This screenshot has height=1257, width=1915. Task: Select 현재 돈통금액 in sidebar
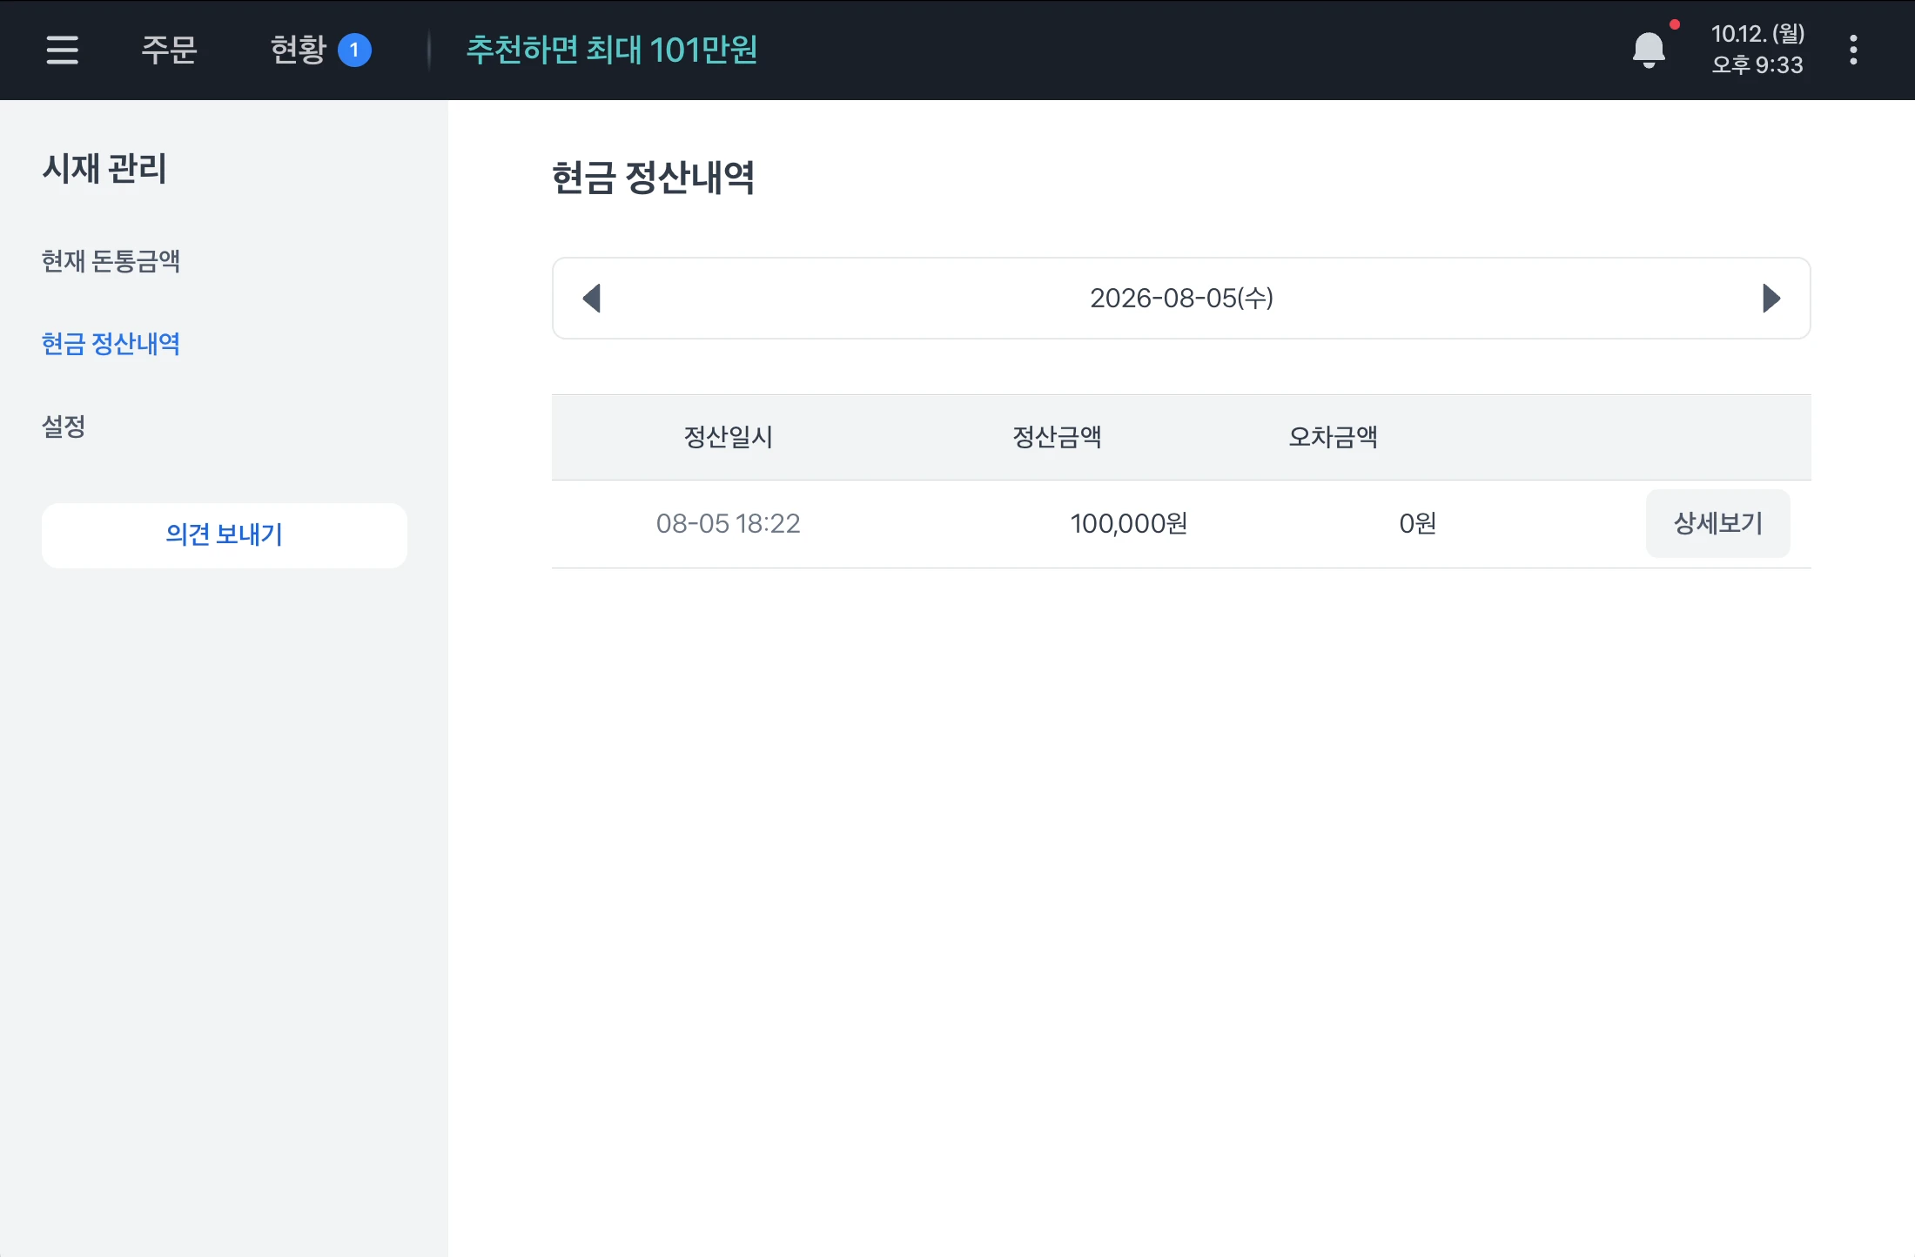pyautogui.click(x=111, y=261)
